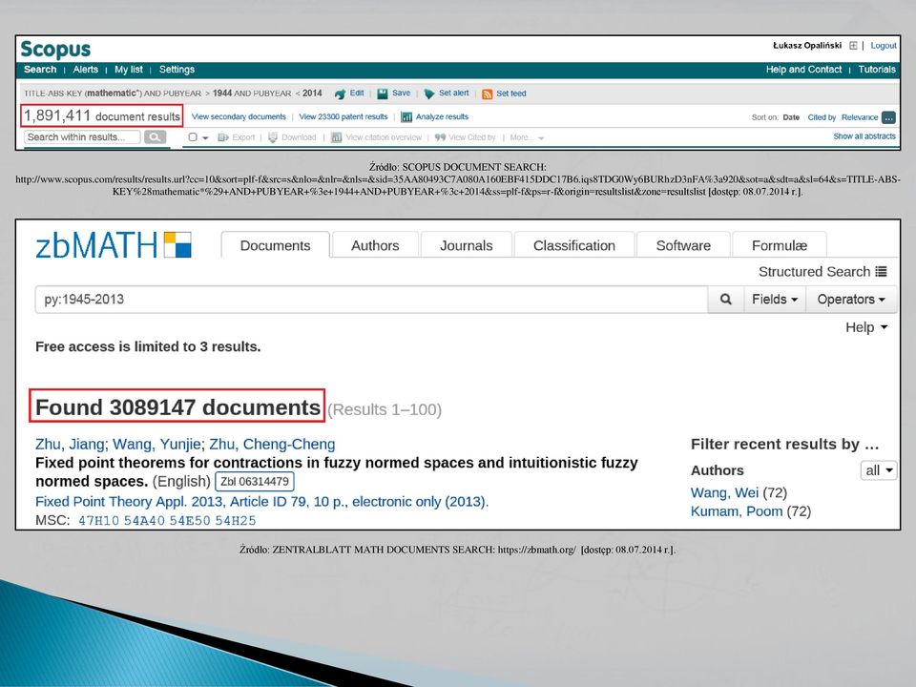Click View 23300 patent results link
Screen dimensions: 916x687
pyautogui.click(x=343, y=116)
